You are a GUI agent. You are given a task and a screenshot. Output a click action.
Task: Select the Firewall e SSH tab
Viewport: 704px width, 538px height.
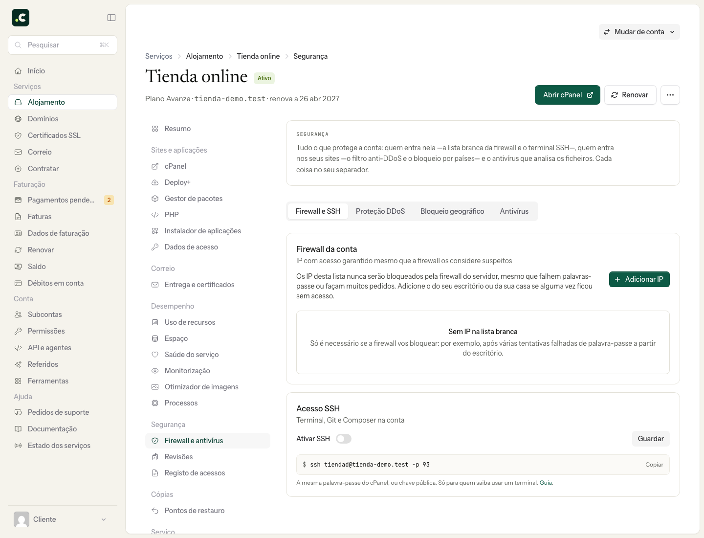318,211
